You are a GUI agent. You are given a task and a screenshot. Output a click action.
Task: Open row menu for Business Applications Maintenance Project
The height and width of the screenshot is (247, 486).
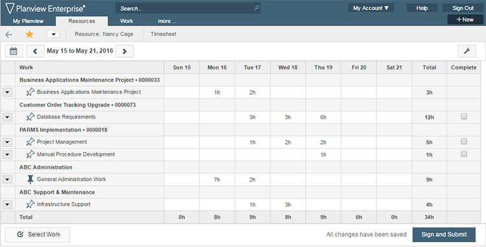pos(7,92)
